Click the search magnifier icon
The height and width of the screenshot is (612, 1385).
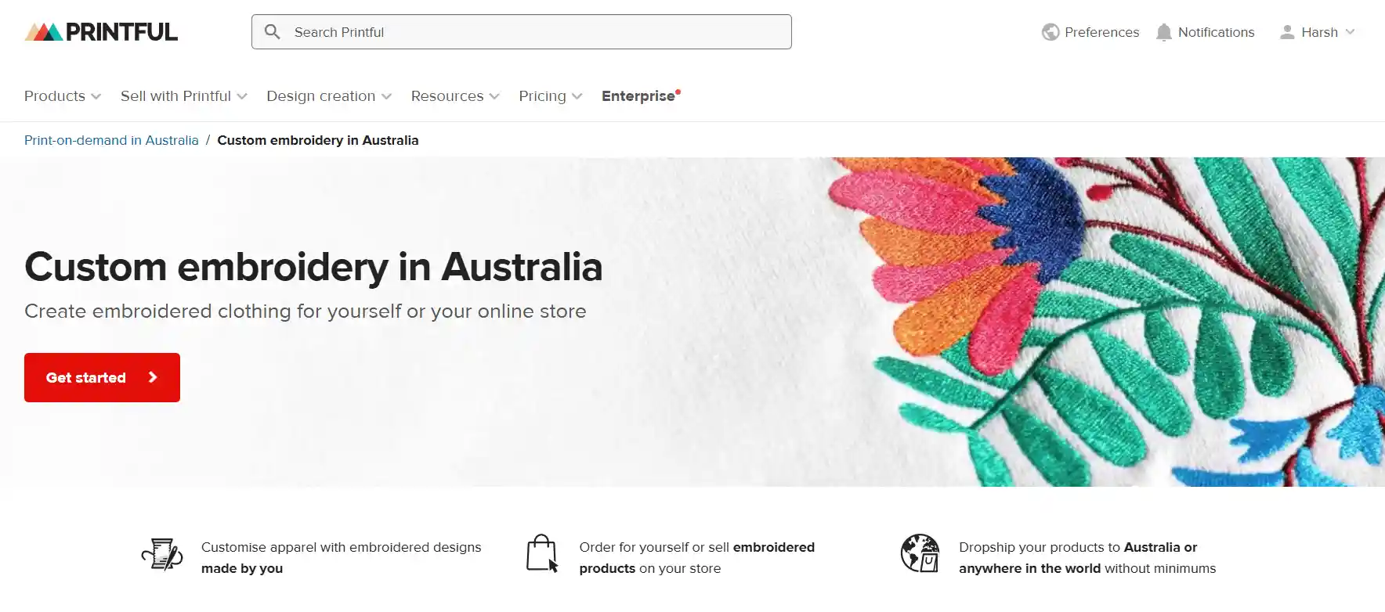pos(273,32)
